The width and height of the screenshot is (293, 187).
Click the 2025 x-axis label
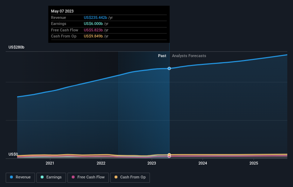click(254, 163)
